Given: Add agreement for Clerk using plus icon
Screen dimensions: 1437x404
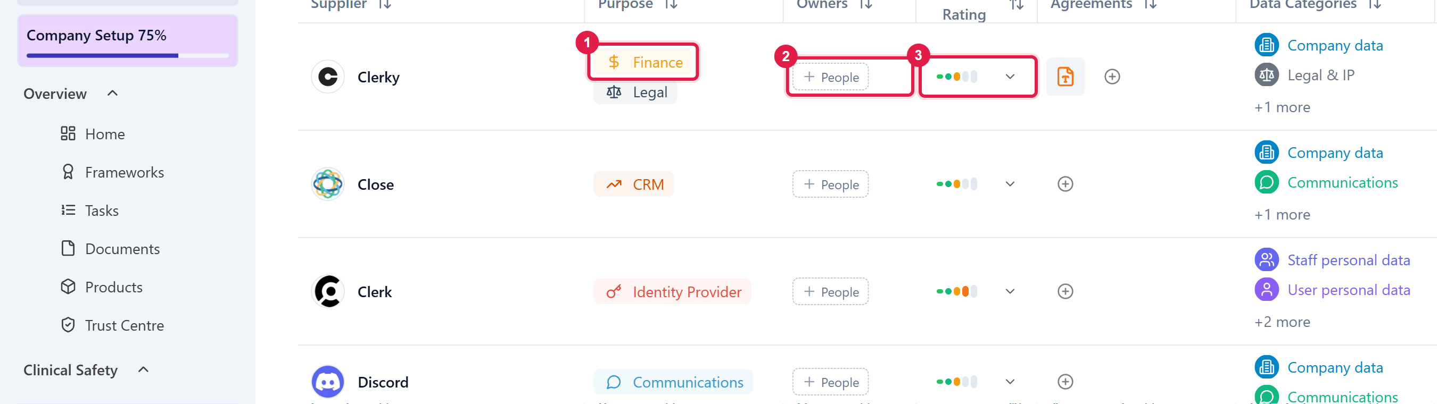Looking at the screenshot, I should tap(1065, 291).
